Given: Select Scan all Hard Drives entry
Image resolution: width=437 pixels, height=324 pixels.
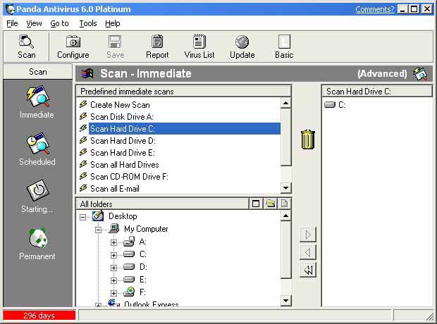Looking at the screenshot, I should pos(124,165).
